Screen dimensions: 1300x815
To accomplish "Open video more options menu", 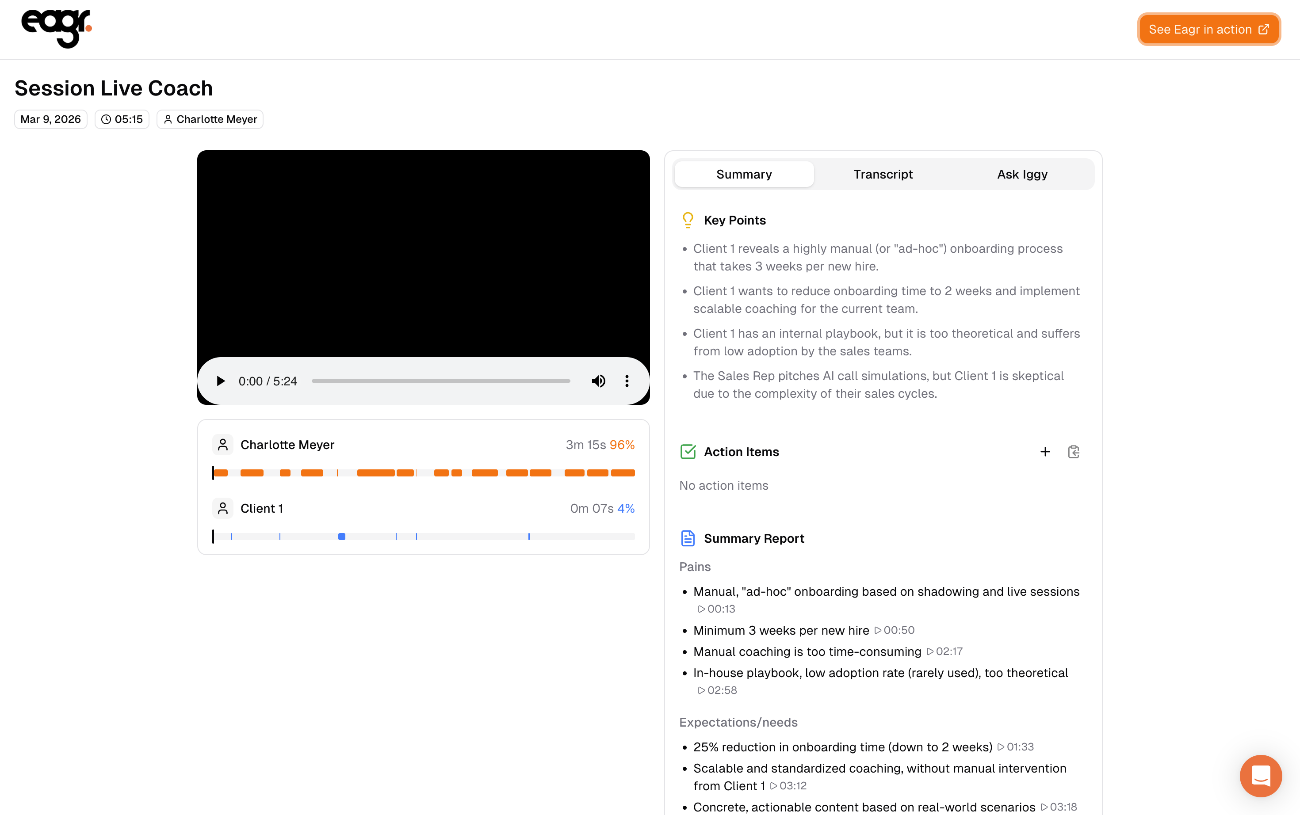I will [627, 381].
